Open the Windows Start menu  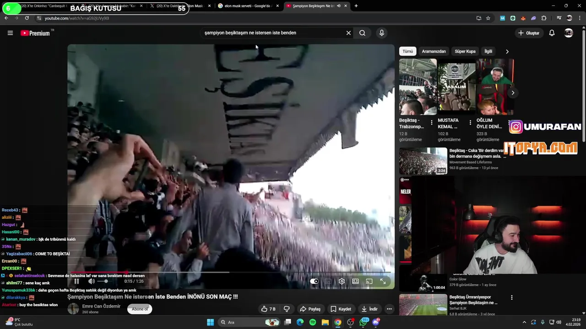210,322
